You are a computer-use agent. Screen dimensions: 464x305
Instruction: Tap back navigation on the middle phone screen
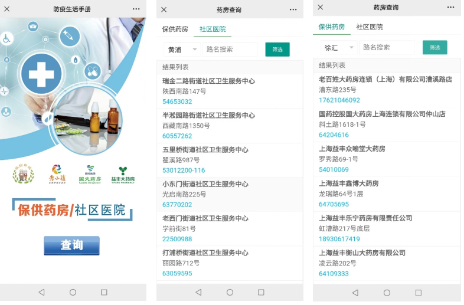[198, 292]
